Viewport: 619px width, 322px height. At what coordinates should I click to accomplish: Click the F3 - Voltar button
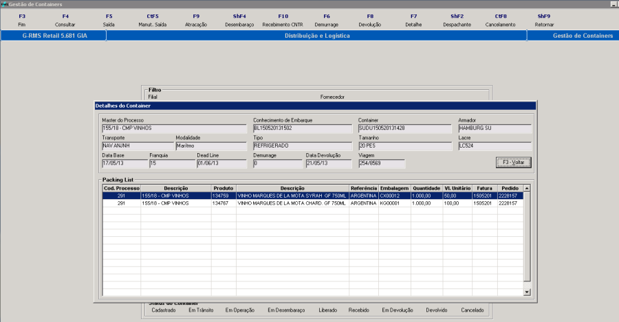[x=514, y=163]
